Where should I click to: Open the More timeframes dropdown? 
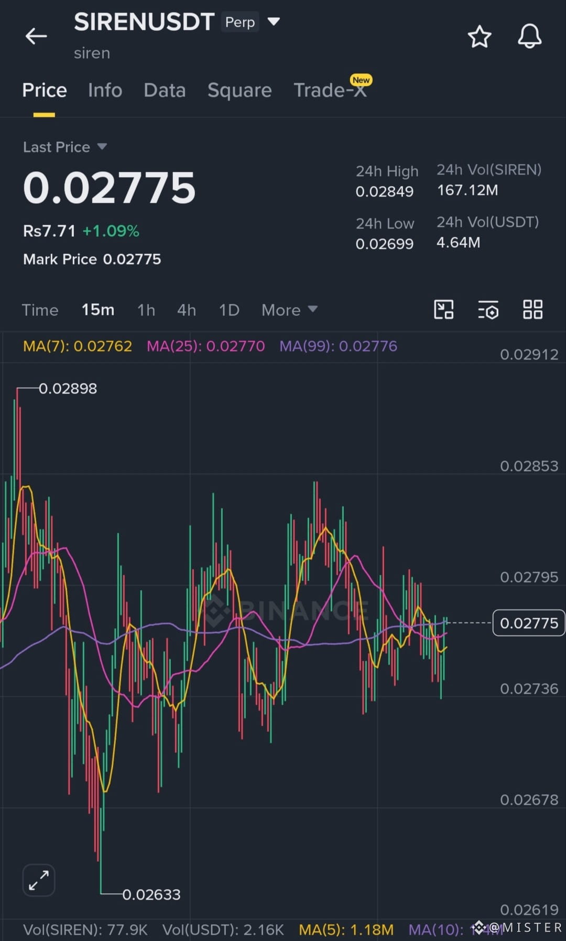(289, 310)
